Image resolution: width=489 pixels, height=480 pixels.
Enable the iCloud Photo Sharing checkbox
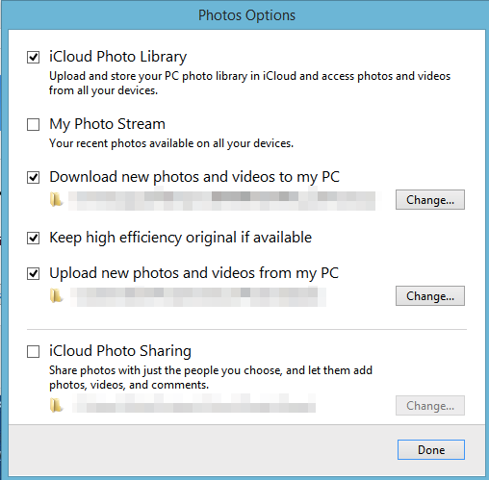click(33, 352)
